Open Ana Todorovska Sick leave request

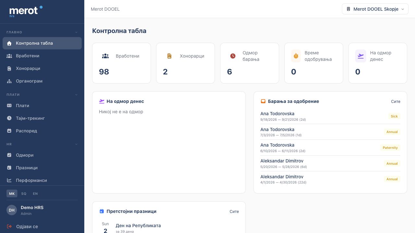tap(330, 116)
